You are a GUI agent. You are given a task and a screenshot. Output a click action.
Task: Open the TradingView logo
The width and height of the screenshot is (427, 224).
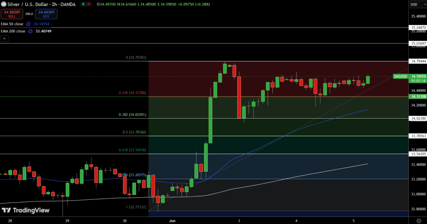click(x=26, y=210)
